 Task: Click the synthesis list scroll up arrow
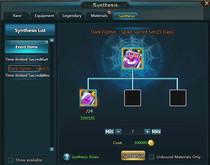[x=52, y=40]
